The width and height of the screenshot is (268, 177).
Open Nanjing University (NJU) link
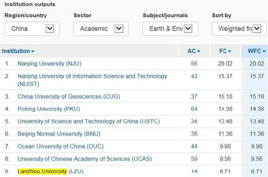pyautogui.click(x=49, y=64)
